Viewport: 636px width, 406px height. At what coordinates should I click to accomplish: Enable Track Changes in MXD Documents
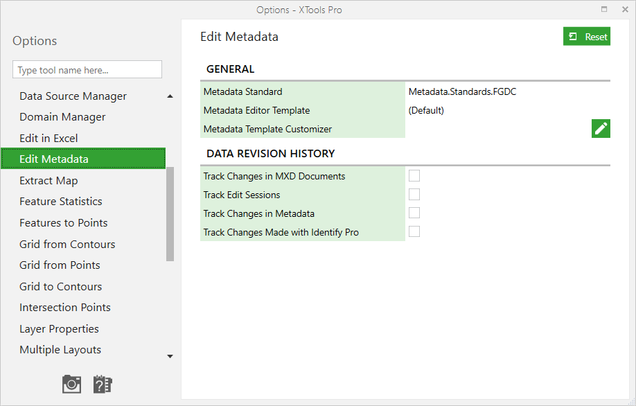tap(414, 176)
